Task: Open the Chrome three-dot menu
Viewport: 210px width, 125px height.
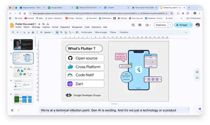Action: (199, 13)
